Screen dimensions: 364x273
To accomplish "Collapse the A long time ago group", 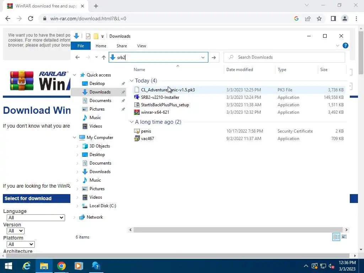I will point(132,122).
